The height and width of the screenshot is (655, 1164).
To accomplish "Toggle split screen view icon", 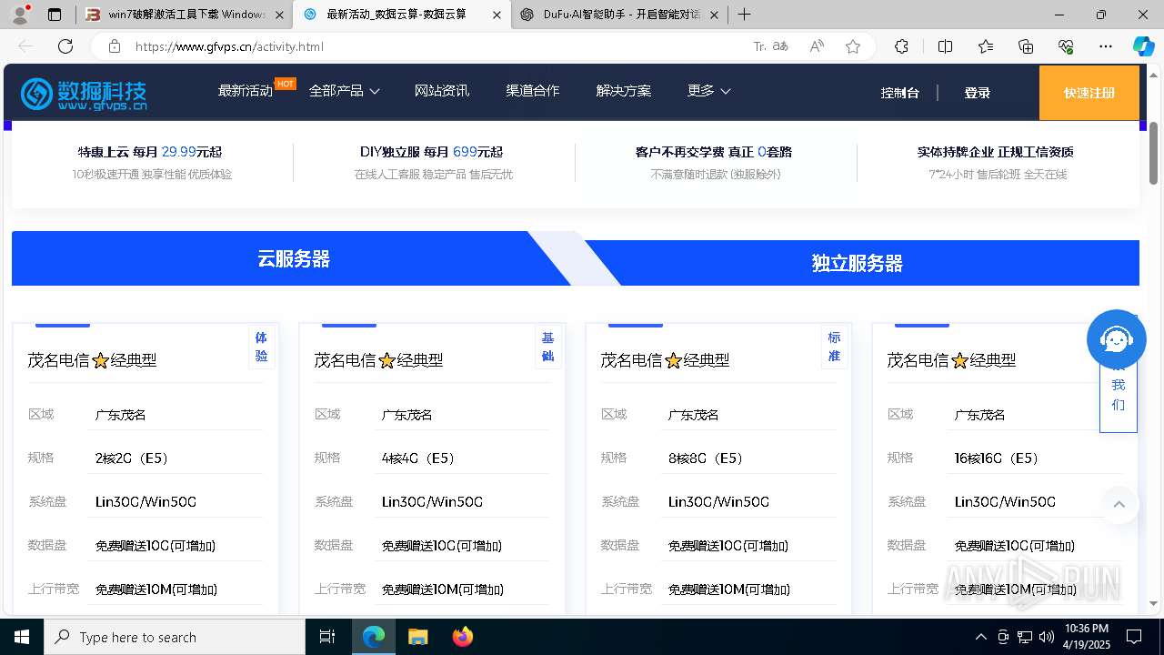I will coord(945,46).
